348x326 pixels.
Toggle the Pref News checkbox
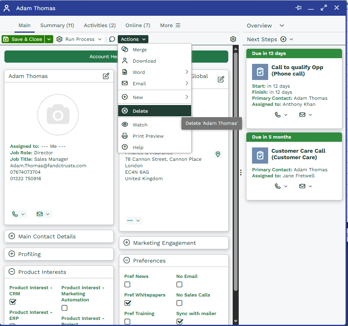127,284
